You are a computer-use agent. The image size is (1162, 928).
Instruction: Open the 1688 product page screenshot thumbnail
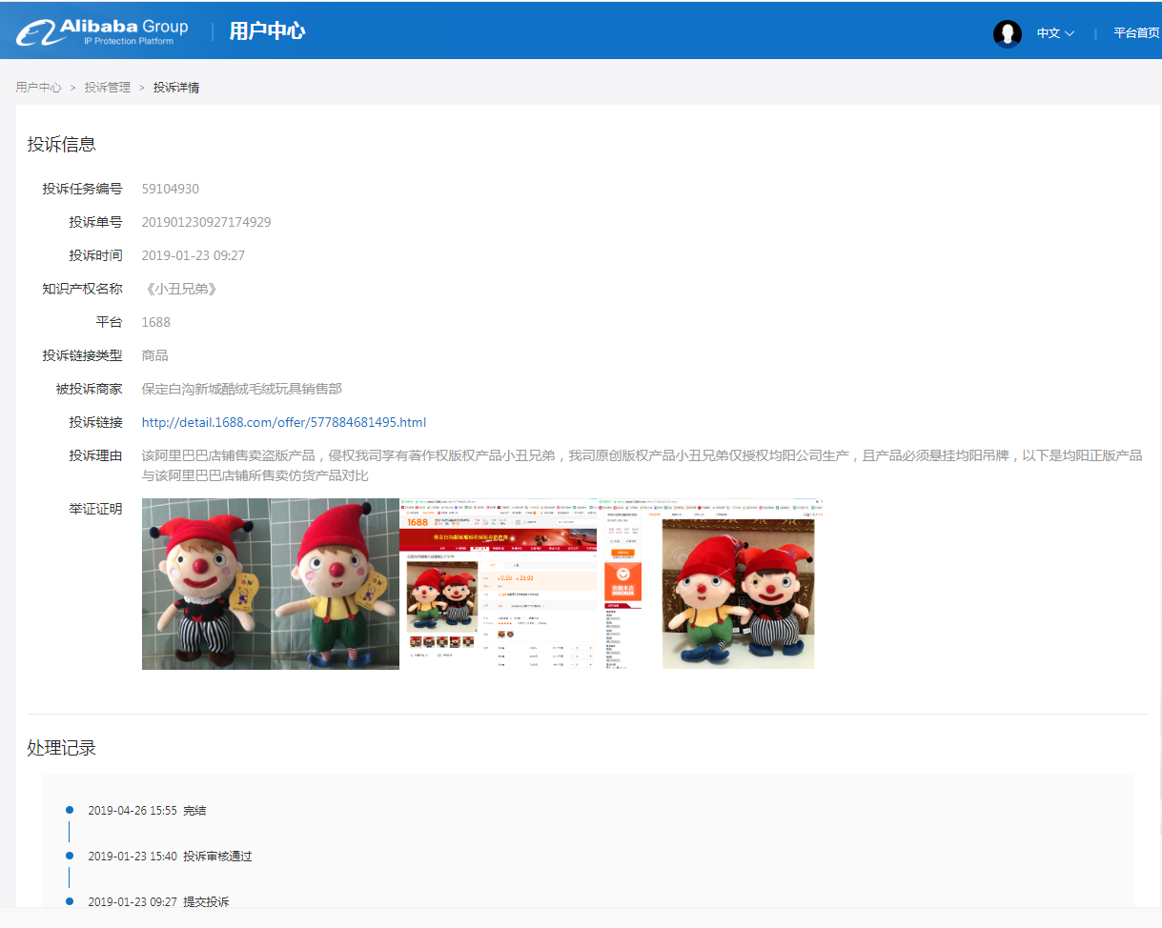499,583
